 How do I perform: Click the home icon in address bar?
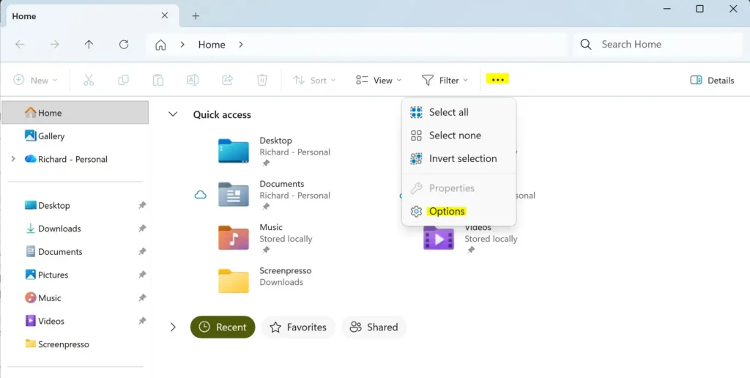160,45
